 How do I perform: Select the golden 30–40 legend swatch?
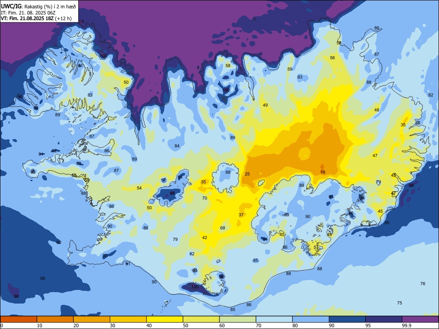pos(128,319)
